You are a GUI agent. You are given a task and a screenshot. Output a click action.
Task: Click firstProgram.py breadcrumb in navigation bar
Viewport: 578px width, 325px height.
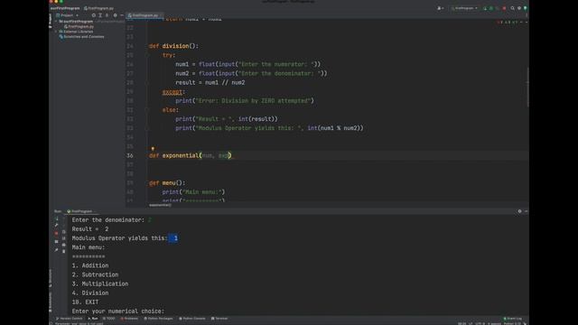[x=98, y=8]
